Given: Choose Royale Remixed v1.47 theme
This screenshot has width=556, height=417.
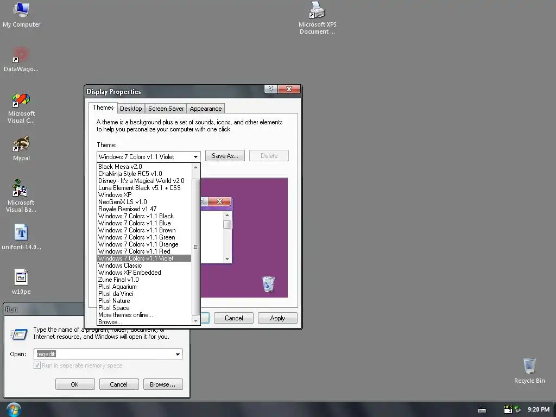Looking at the screenshot, I should point(144,209).
